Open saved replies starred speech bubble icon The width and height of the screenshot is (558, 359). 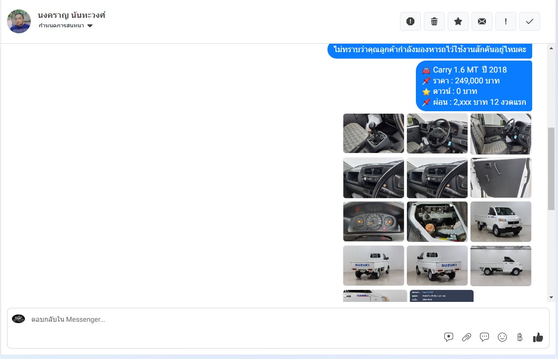click(449, 337)
